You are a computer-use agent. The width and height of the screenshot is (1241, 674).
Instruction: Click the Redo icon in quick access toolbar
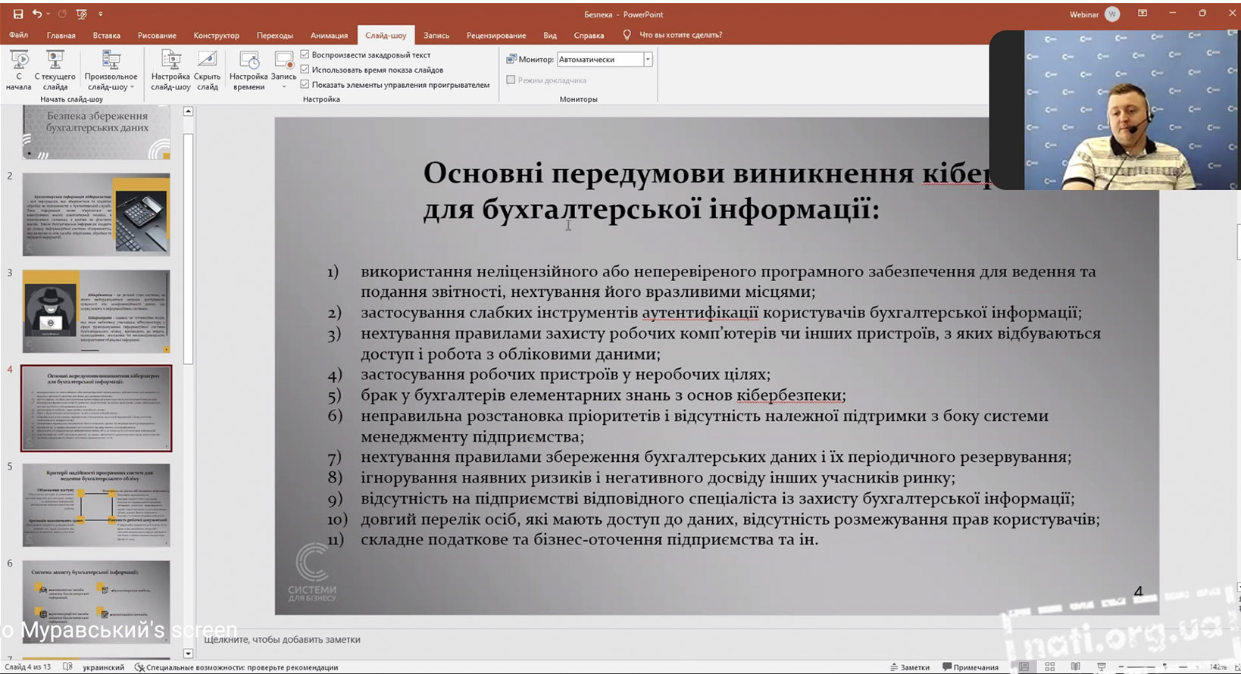pyautogui.click(x=62, y=14)
